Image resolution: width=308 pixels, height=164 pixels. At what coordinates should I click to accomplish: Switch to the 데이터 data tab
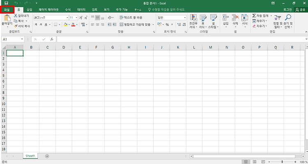point(81,9)
